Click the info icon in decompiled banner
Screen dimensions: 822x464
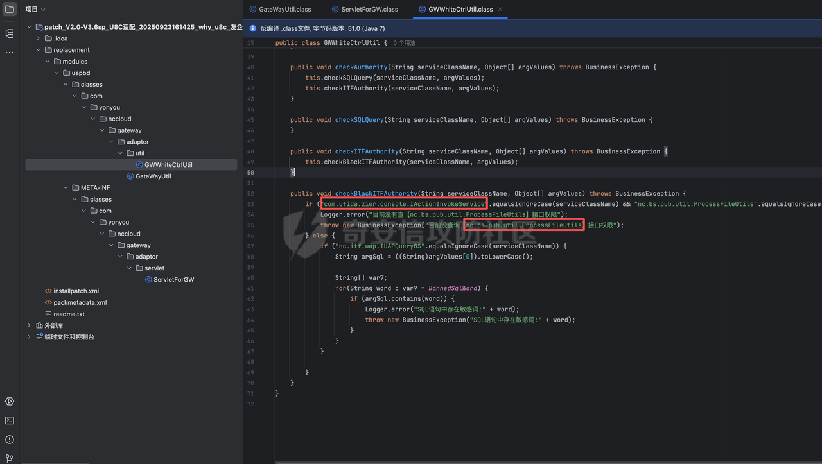click(x=252, y=29)
